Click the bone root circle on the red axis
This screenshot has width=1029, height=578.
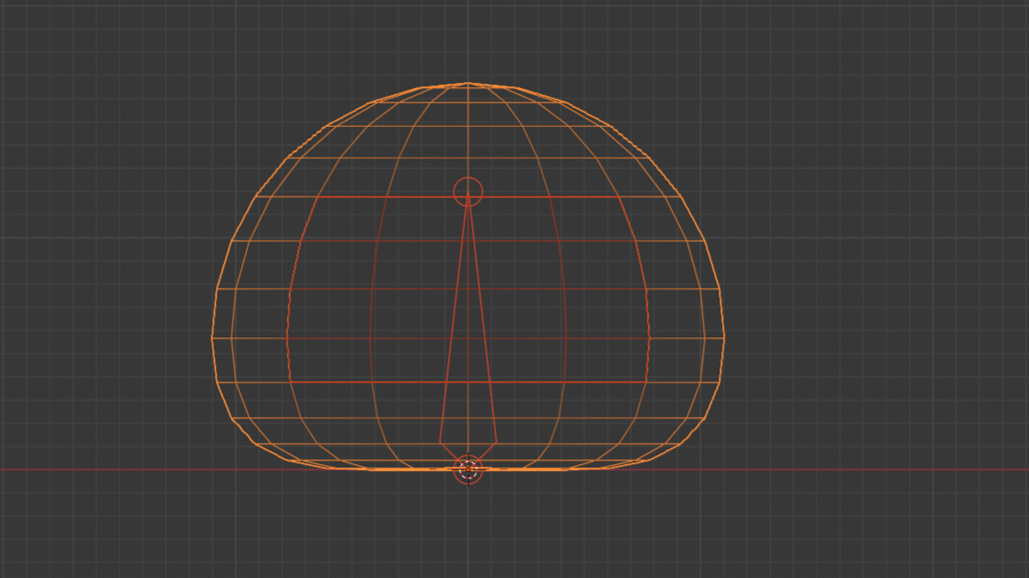(x=468, y=469)
